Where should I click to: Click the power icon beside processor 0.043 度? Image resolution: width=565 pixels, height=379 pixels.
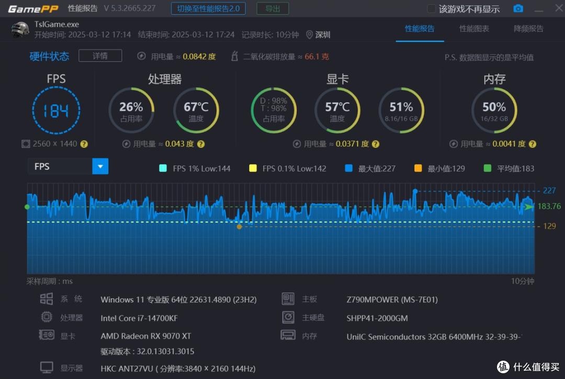(x=126, y=144)
